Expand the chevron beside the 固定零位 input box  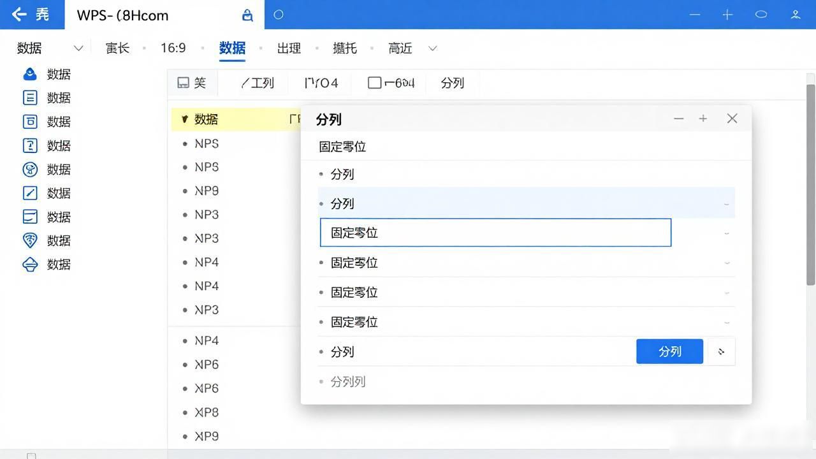(x=727, y=233)
